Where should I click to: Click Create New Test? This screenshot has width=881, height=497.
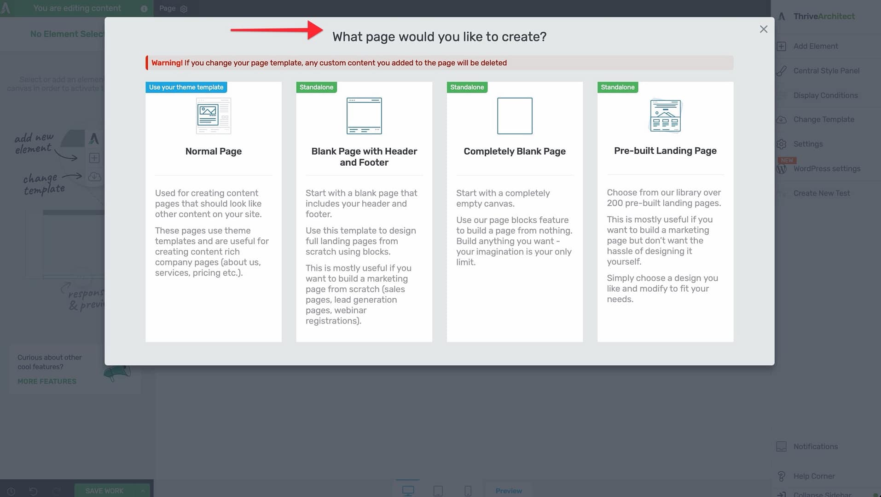[x=821, y=193]
